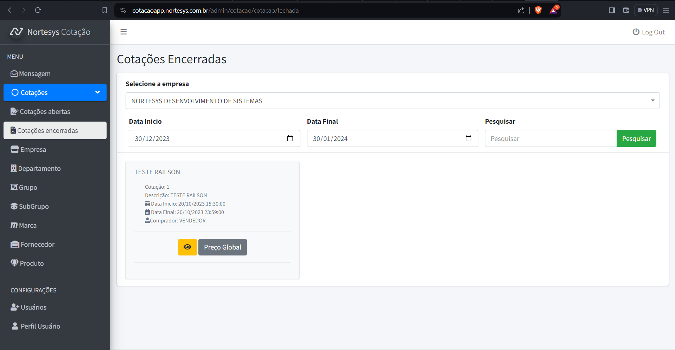Open calendar picker for Data Final
The width and height of the screenshot is (675, 350).
pos(468,138)
